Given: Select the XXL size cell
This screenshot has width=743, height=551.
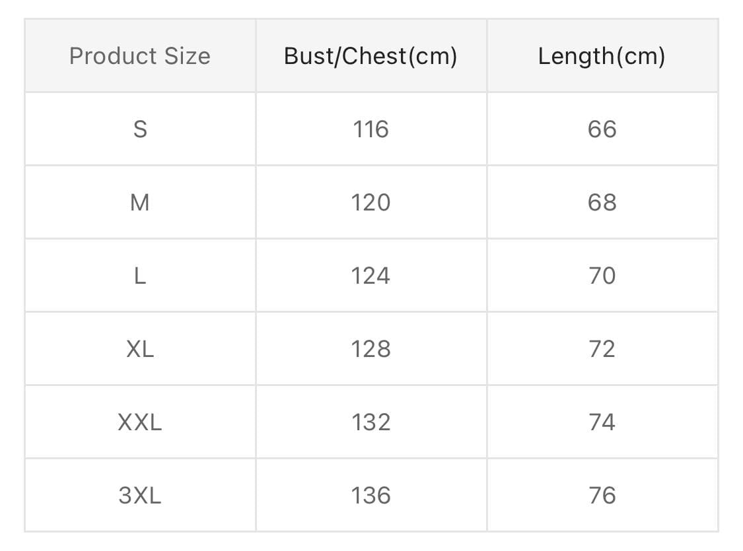Looking at the screenshot, I should coord(140,422).
